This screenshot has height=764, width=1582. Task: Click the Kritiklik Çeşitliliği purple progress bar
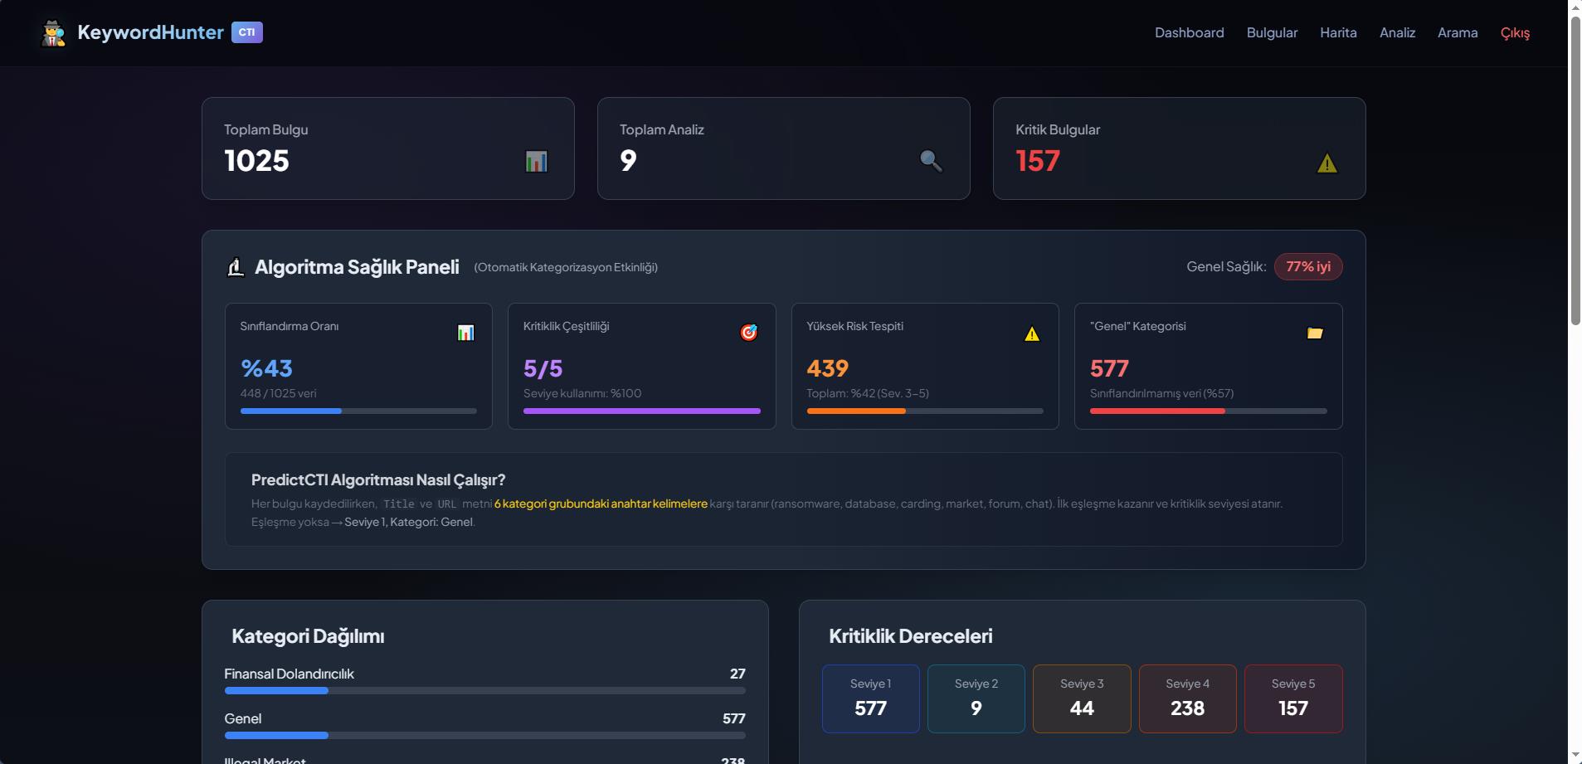(x=641, y=411)
